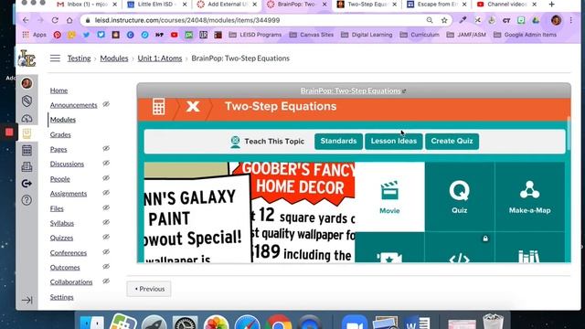Open the Creative Coding feature tile
Image resolution: width=585 pixels, height=329 pixels.
click(x=459, y=248)
